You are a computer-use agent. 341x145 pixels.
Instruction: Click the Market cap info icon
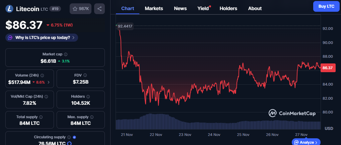pos(66,54)
